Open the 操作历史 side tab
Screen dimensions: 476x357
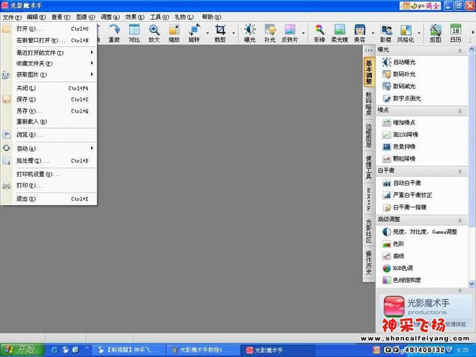[x=369, y=262]
